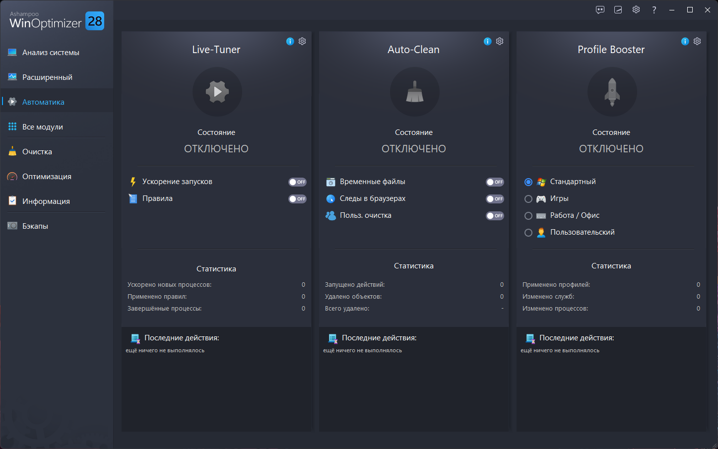Click the WinOptimizer 28 logo
The image size is (718, 449).
pyautogui.click(x=57, y=21)
